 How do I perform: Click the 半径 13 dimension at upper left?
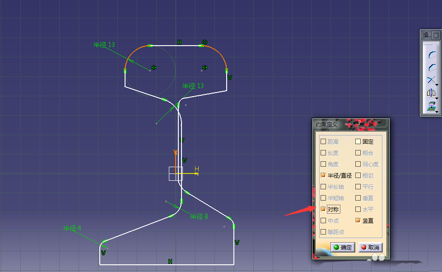click(104, 45)
